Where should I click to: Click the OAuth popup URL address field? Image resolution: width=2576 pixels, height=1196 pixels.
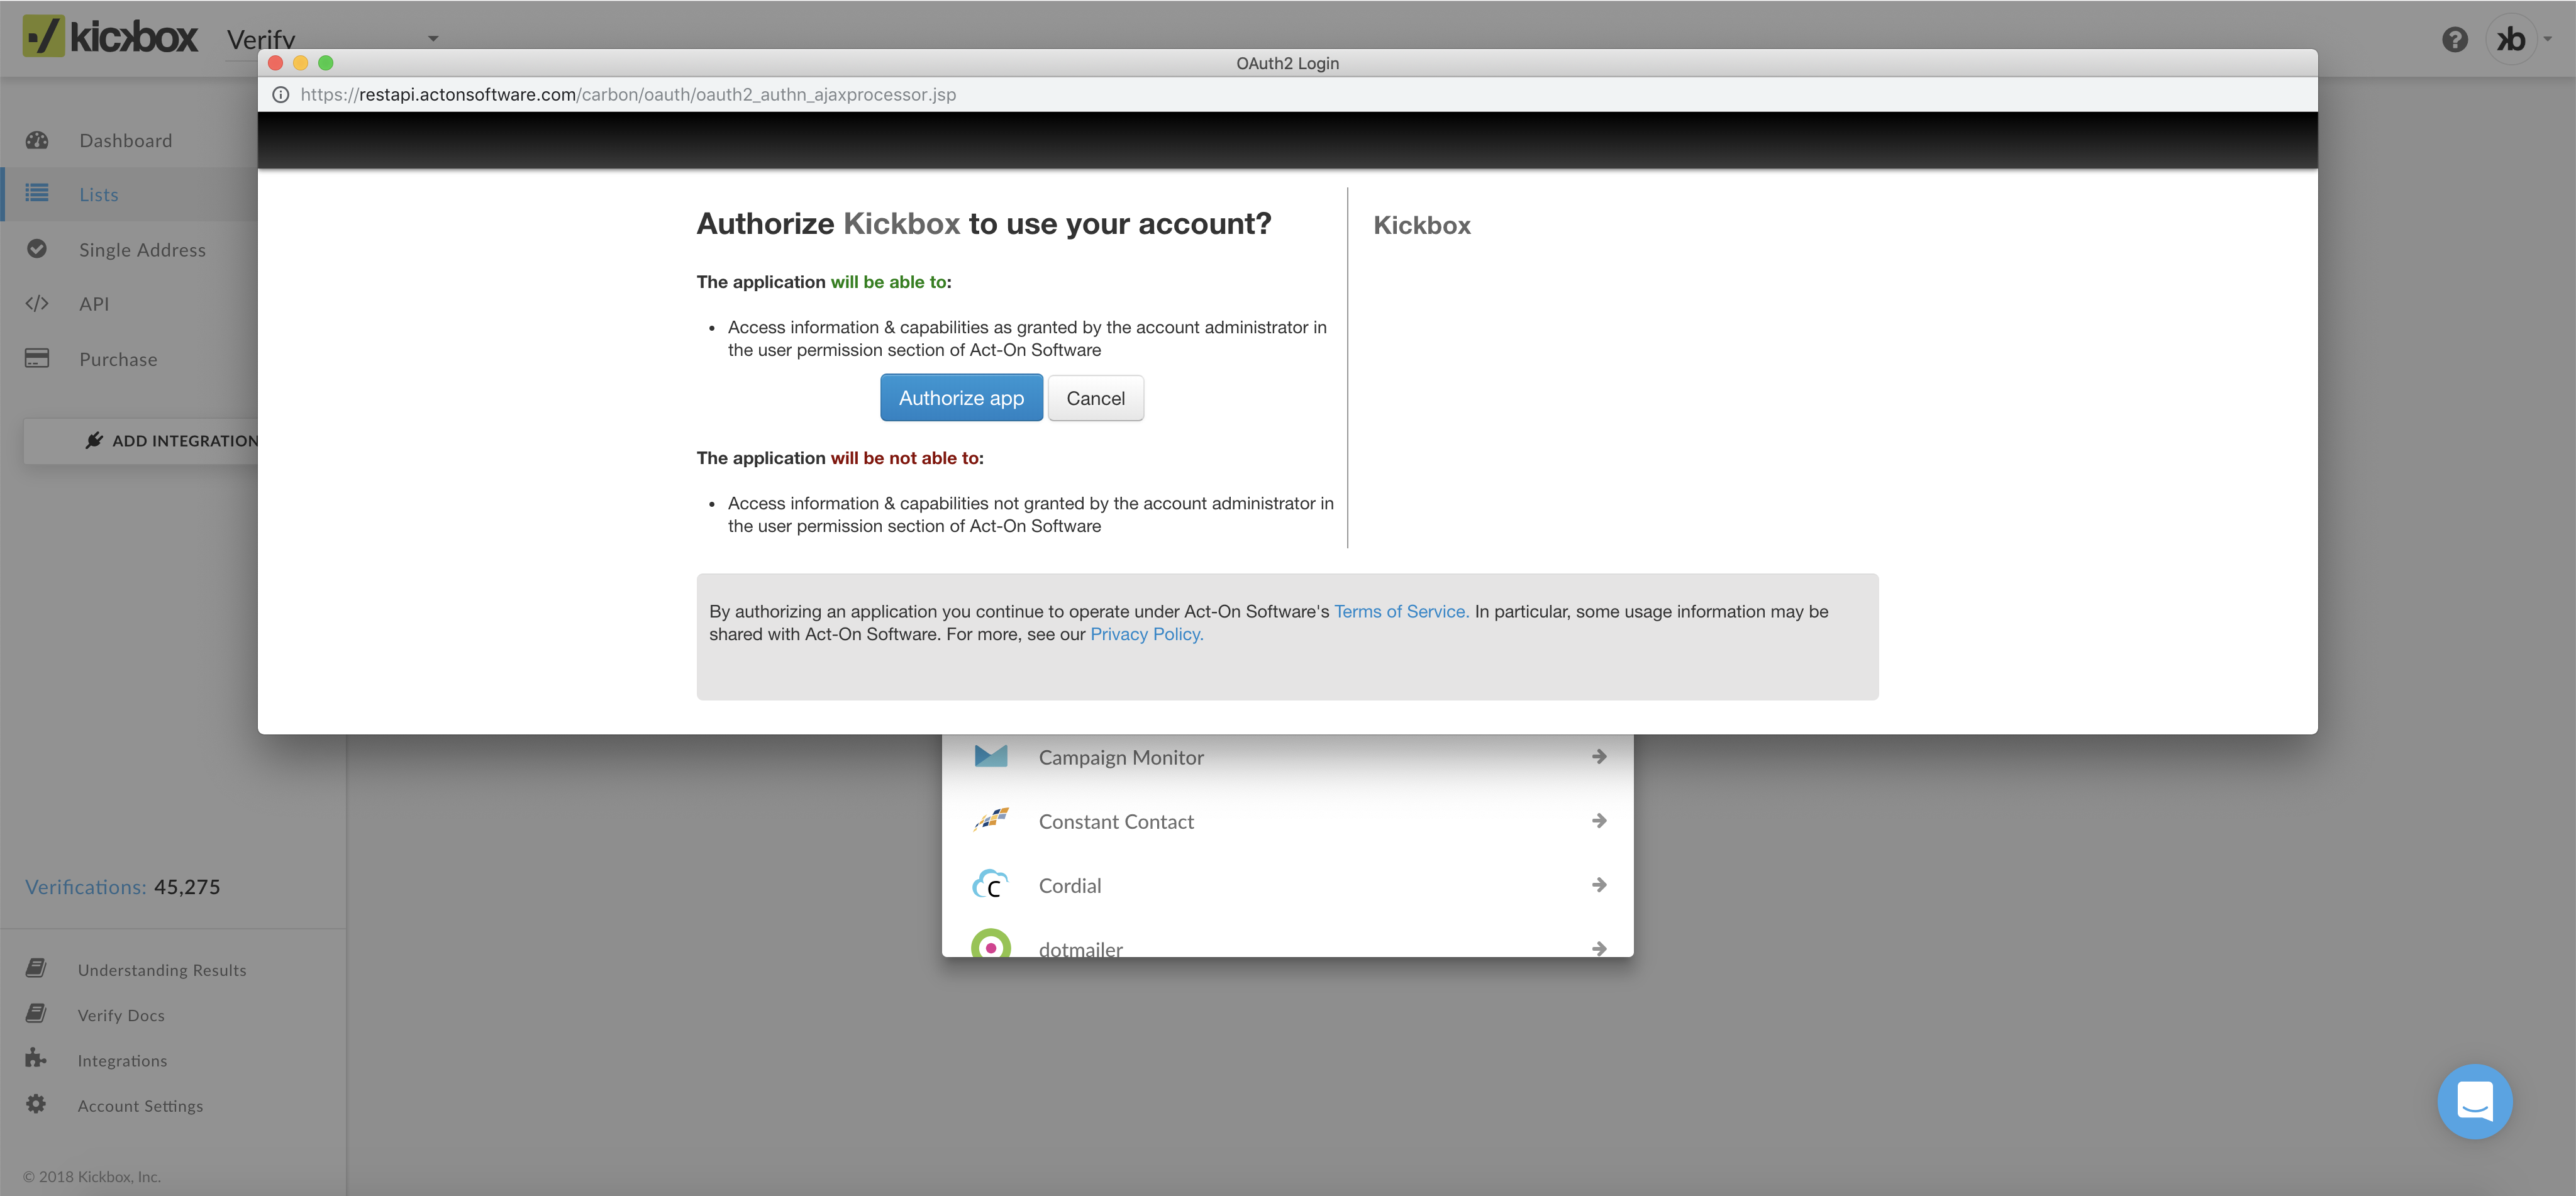coord(628,95)
